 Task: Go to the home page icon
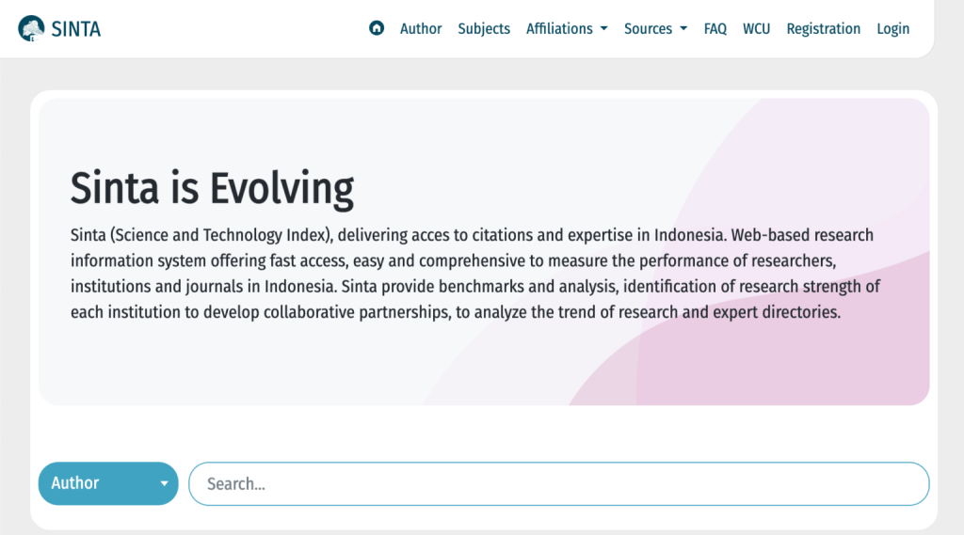(x=377, y=28)
